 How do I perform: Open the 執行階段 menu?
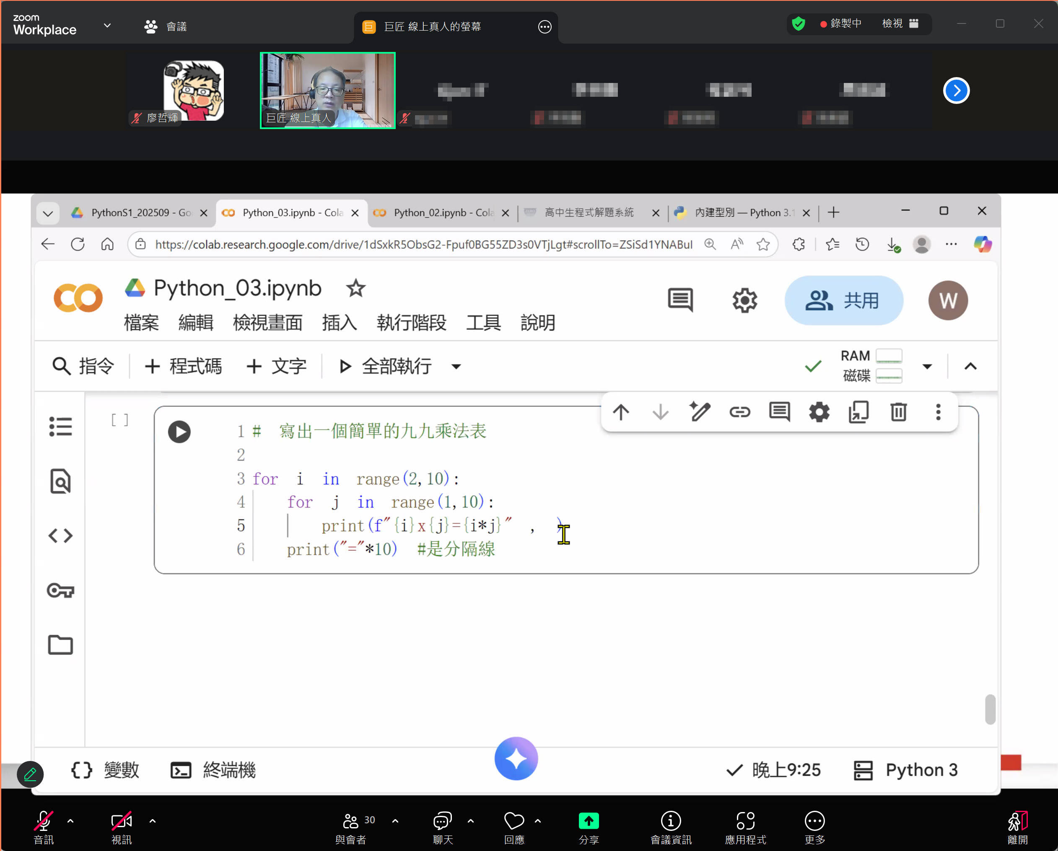[411, 323]
